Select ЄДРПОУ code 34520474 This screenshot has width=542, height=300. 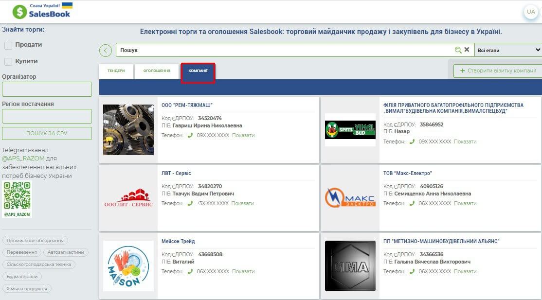click(210, 118)
